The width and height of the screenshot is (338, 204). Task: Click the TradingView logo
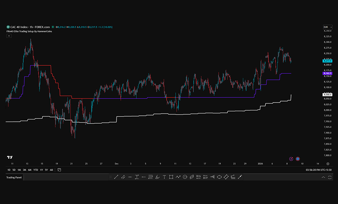pyautogui.click(x=10, y=158)
